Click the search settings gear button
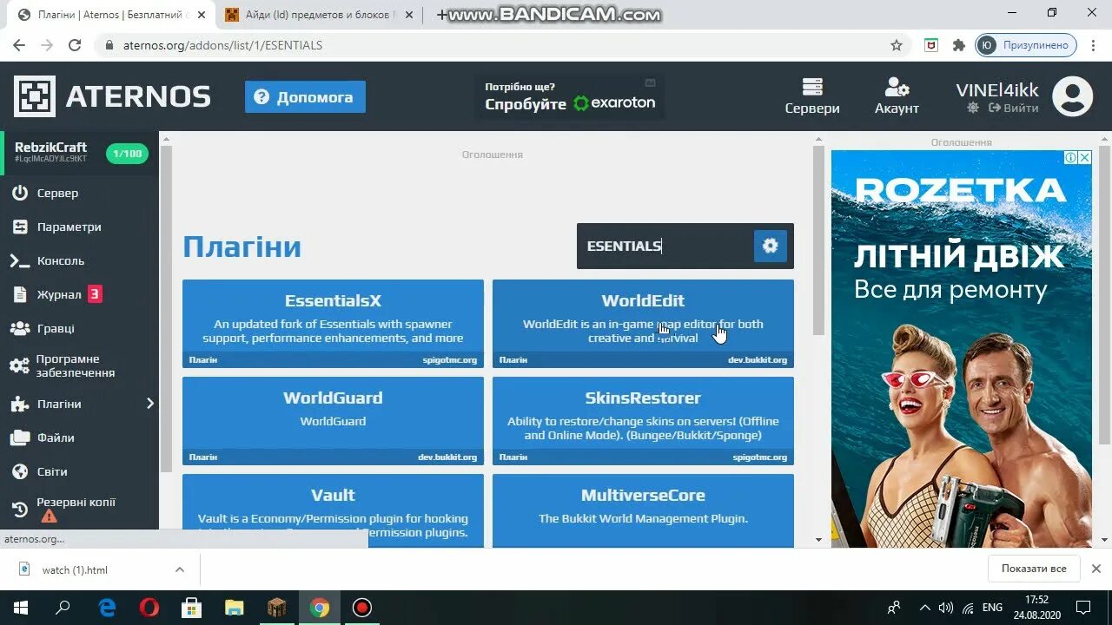The height and width of the screenshot is (625, 1112). pos(770,246)
